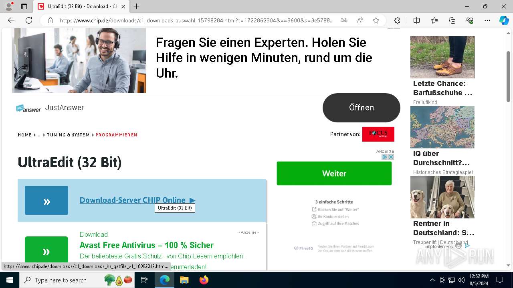Open Microsoft Edge taskbar icon
Screen dimensions: 513x288
coord(165,280)
